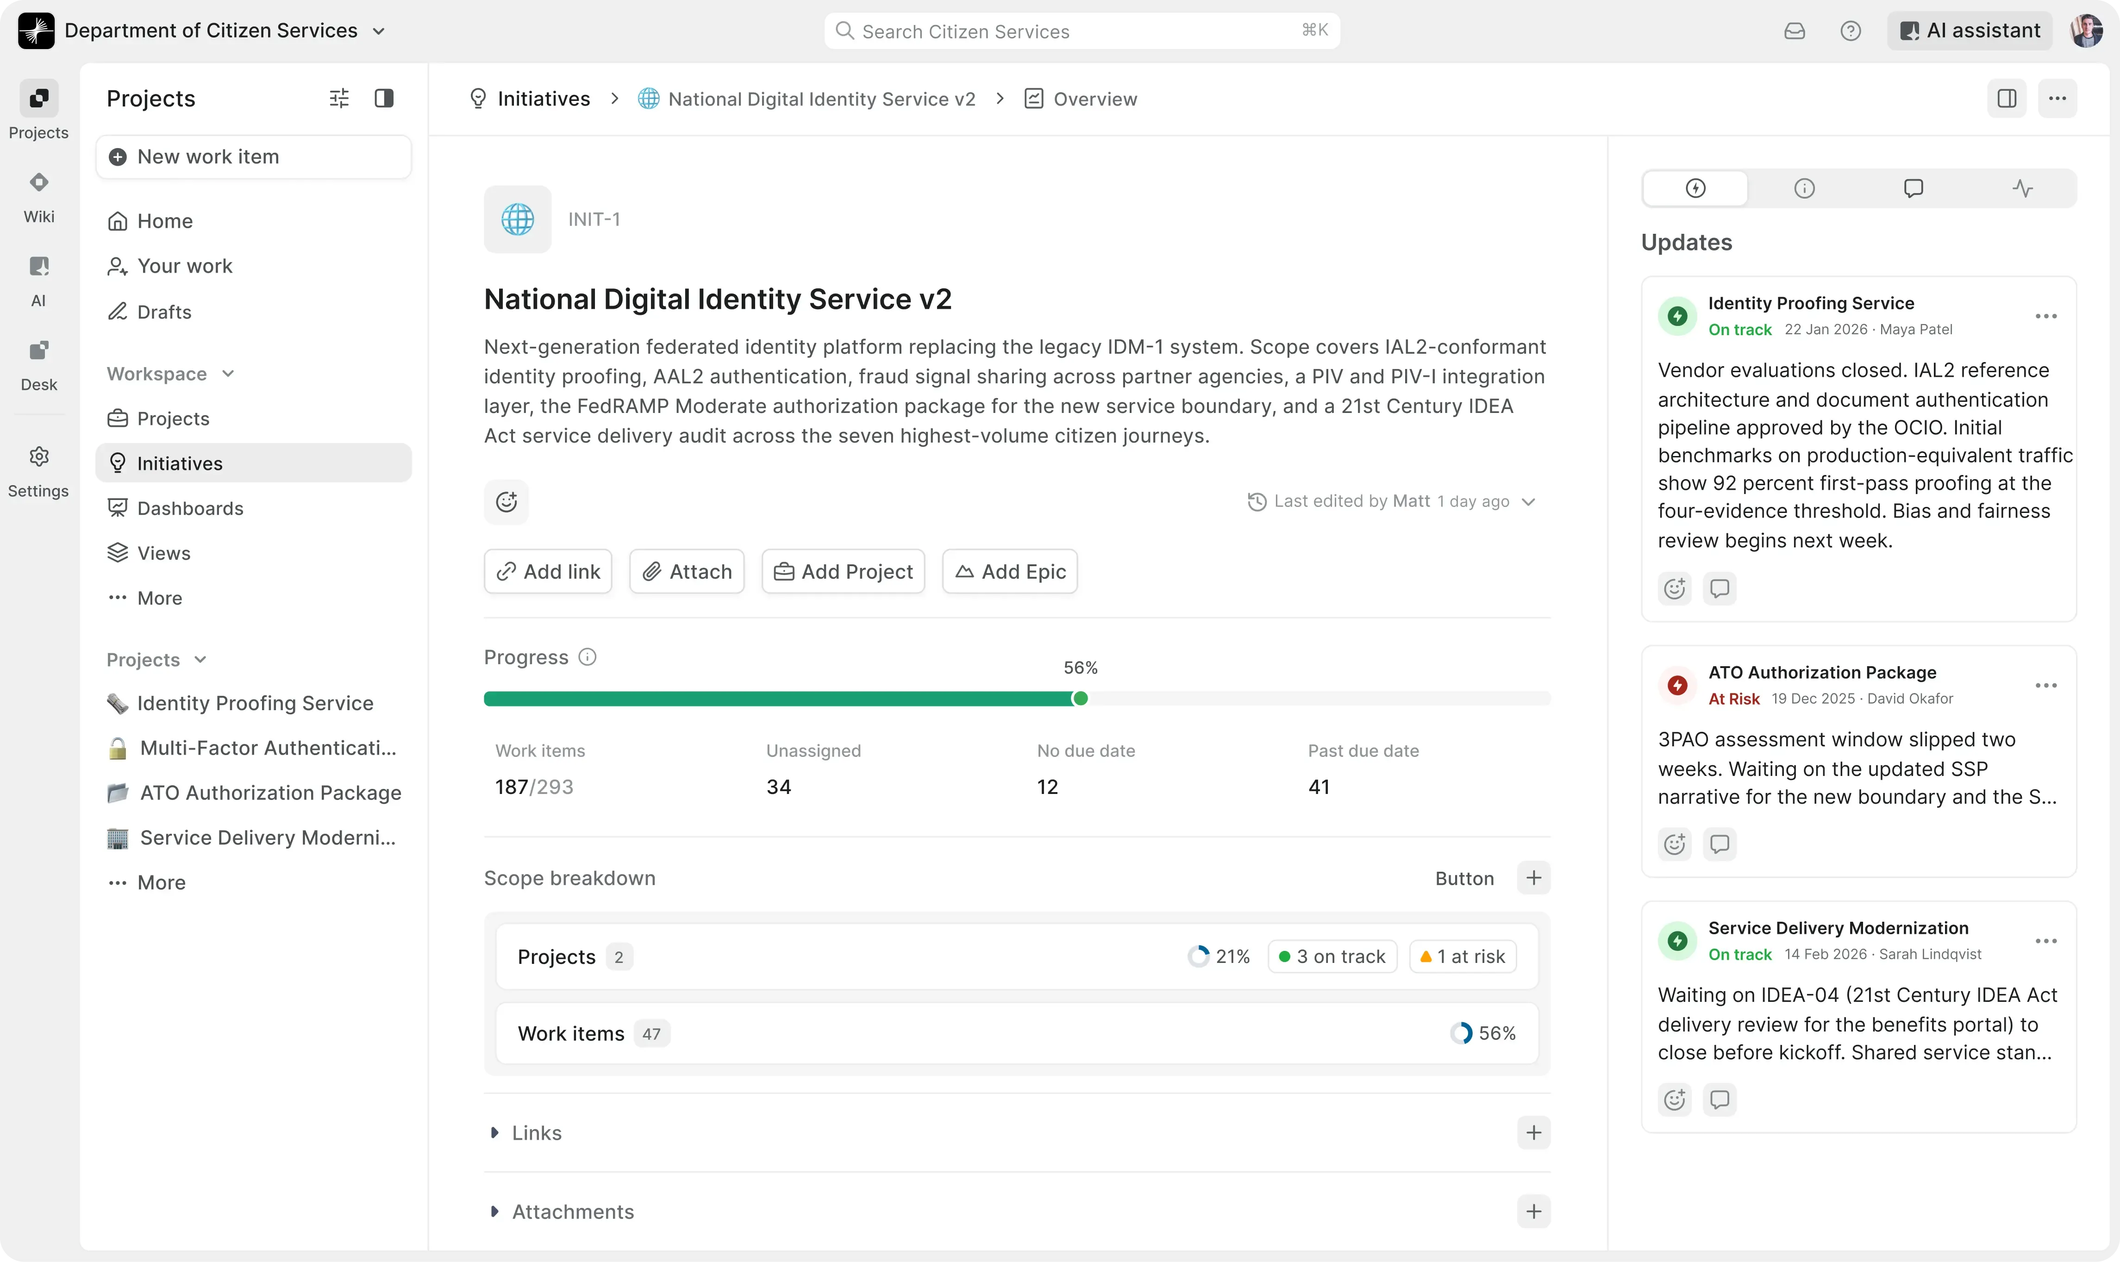Open options for ATO Authorization Package update
Viewport: 2120px width, 1262px height.
(x=2045, y=686)
